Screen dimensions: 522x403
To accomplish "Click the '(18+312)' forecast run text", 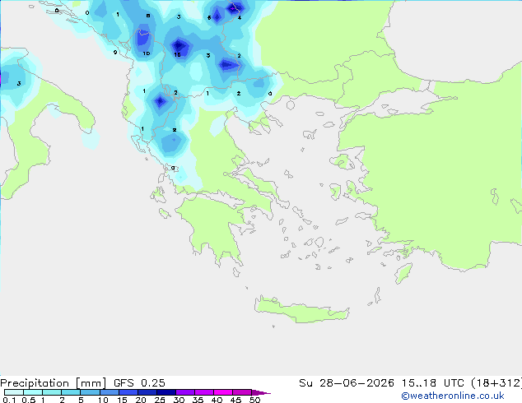I will (496, 383).
